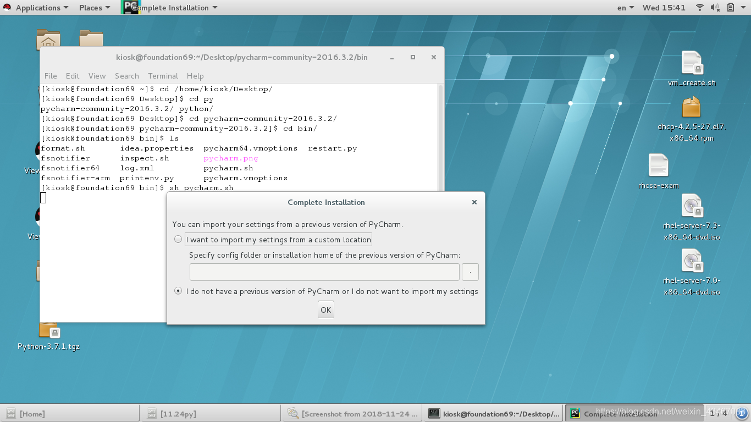This screenshot has height=422, width=751.
Task: Click the terminal vertical scrollbar
Action: tap(440, 137)
